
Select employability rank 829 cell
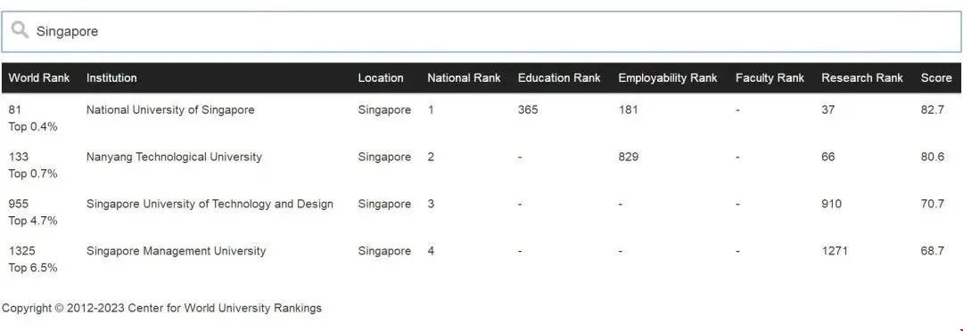629,157
